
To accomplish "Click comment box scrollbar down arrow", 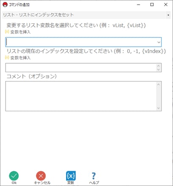I will pos(158,108).
